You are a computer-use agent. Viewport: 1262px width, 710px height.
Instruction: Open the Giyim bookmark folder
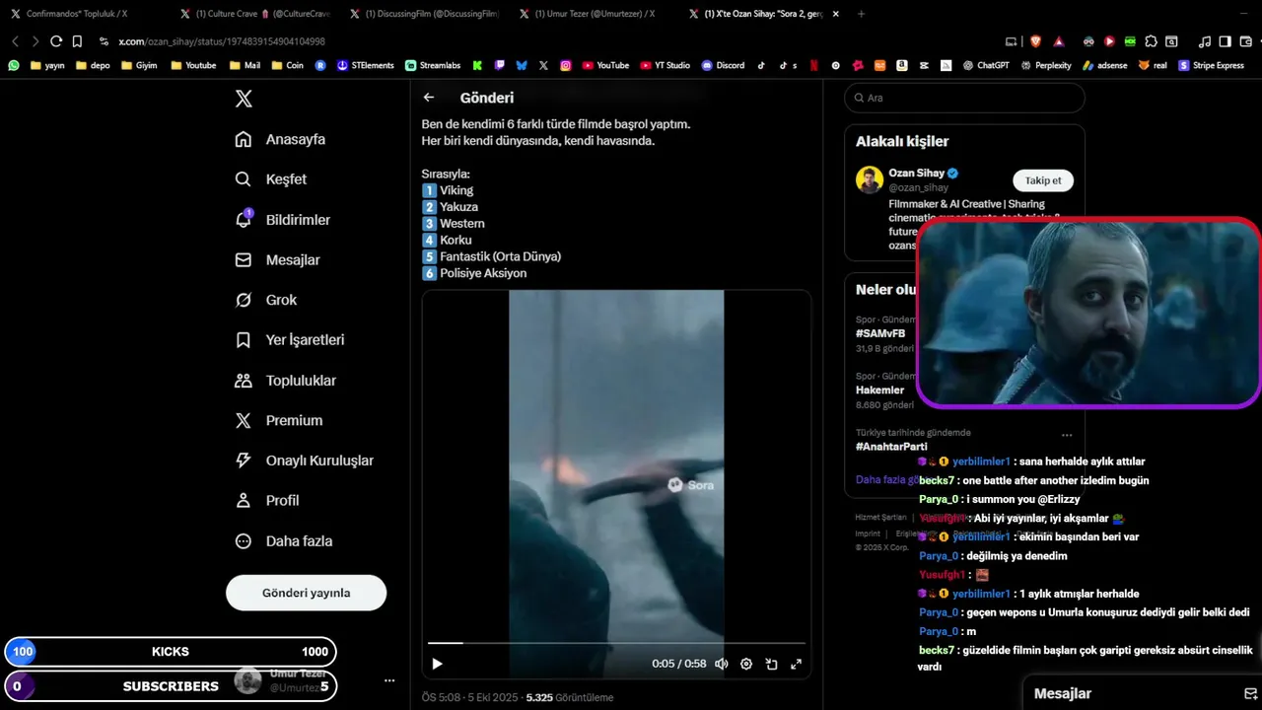[x=138, y=65]
